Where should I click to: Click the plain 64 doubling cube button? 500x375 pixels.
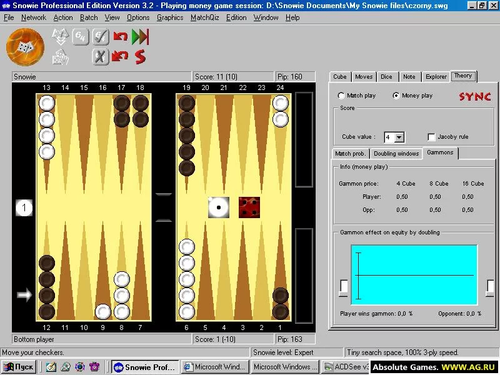[x=81, y=37]
